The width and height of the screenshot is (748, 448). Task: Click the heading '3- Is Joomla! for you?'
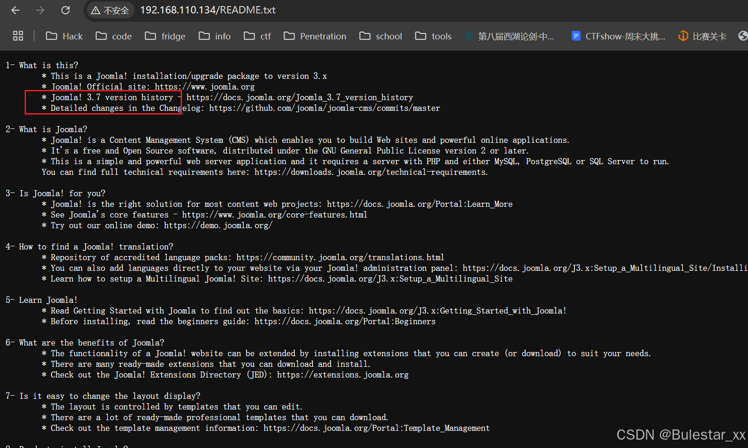55,193
